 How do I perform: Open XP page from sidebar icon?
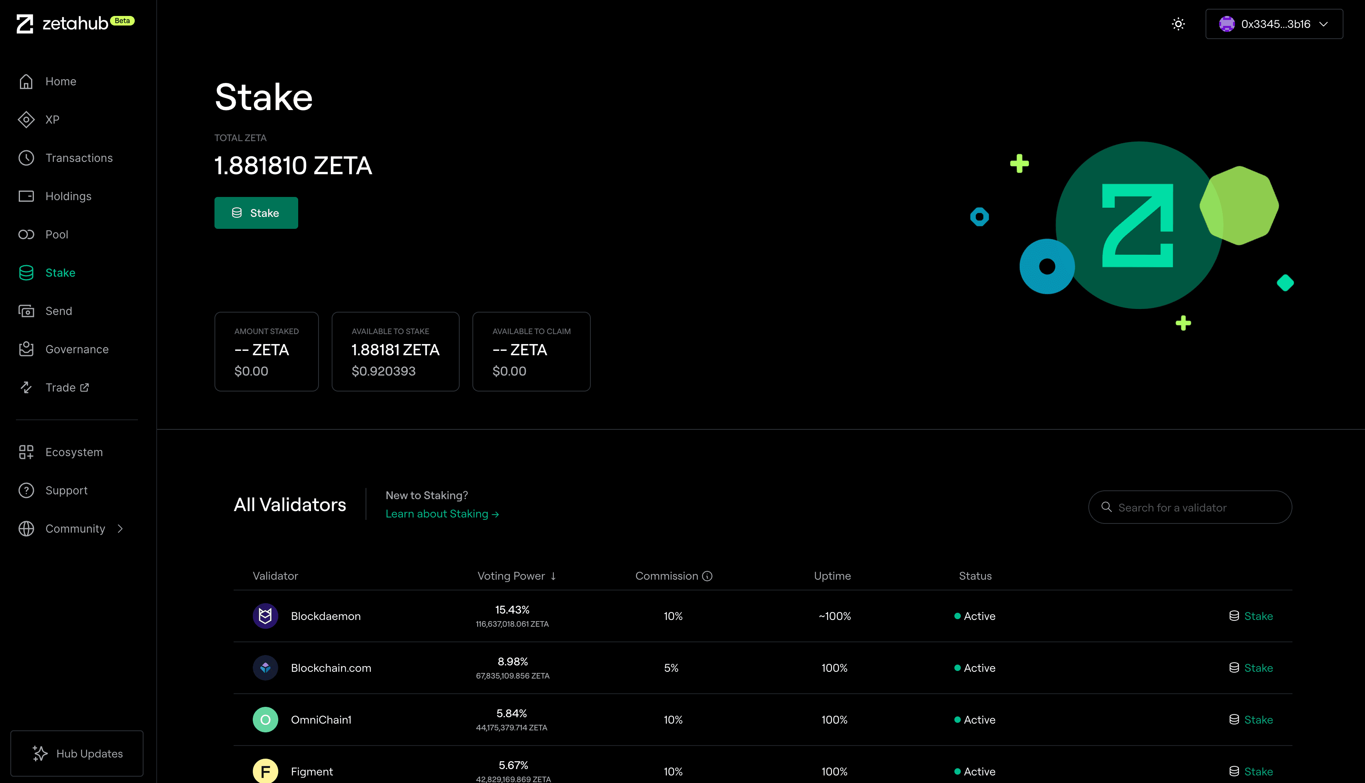click(x=26, y=119)
